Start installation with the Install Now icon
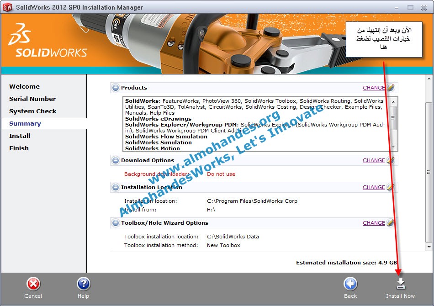 [x=401, y=283]
